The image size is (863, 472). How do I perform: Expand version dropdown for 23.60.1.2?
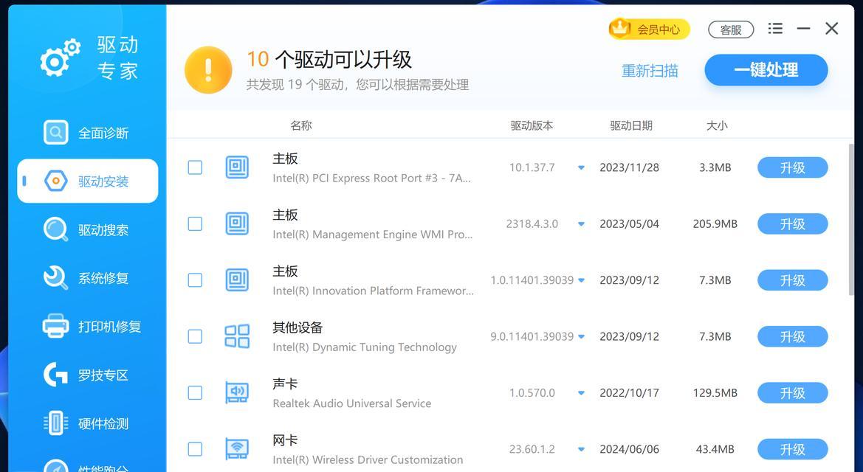click(x=581, y=449)
